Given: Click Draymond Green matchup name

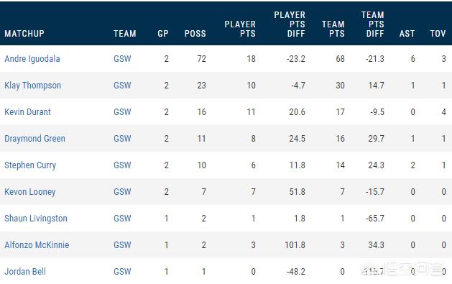Looking at the screenshot, I should click(x=35, y=138).
